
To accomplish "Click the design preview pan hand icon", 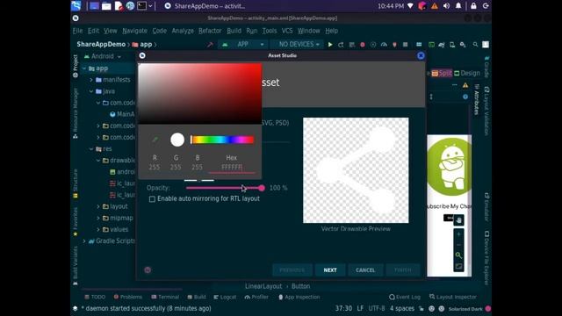I will pyautogui.click(x=458, y=220).
